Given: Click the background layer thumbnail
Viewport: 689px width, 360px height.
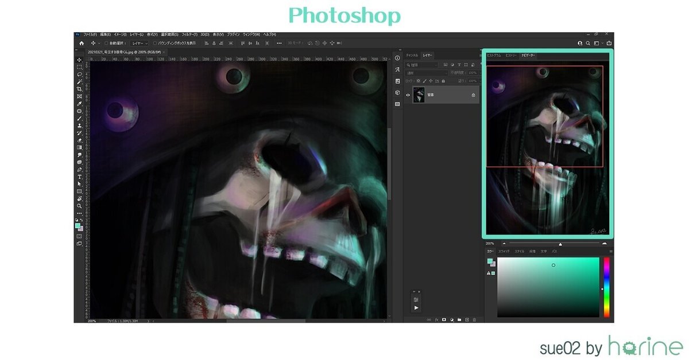Looking at the screenshot, I should (419, 95).
